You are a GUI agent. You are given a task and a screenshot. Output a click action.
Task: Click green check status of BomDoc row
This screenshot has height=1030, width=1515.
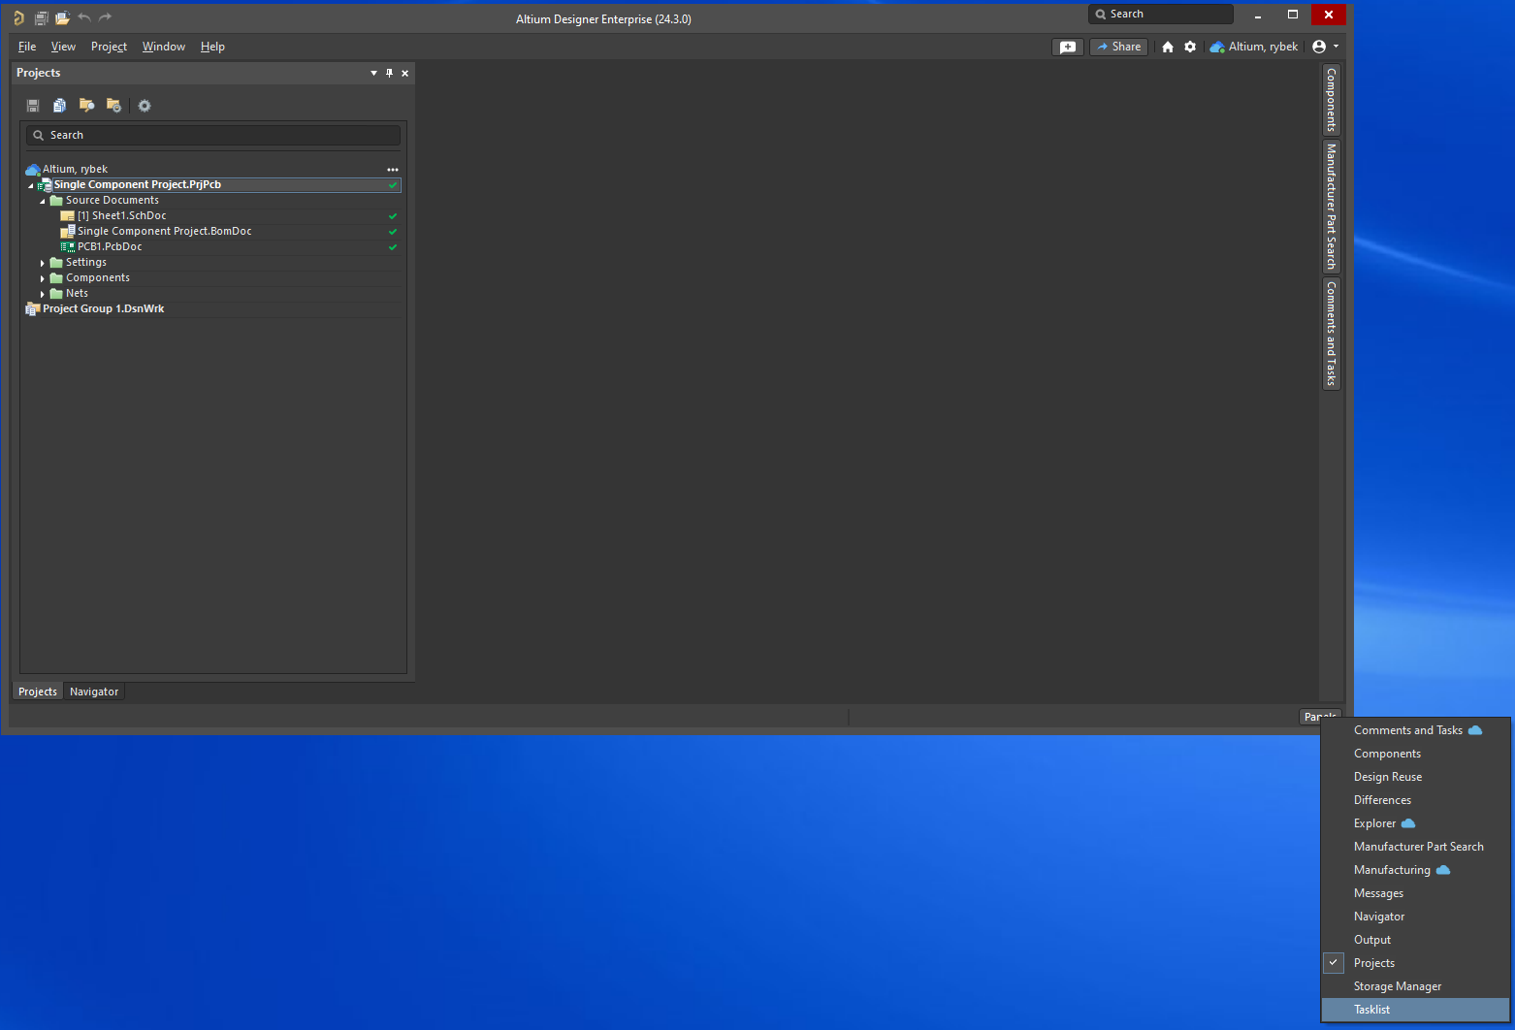click(393, 232)
